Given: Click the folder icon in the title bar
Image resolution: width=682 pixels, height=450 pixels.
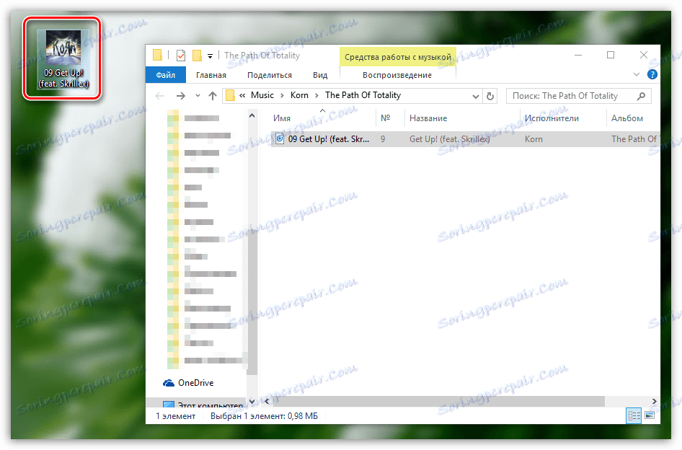Looking at the screenshot, I should point(157,56).
